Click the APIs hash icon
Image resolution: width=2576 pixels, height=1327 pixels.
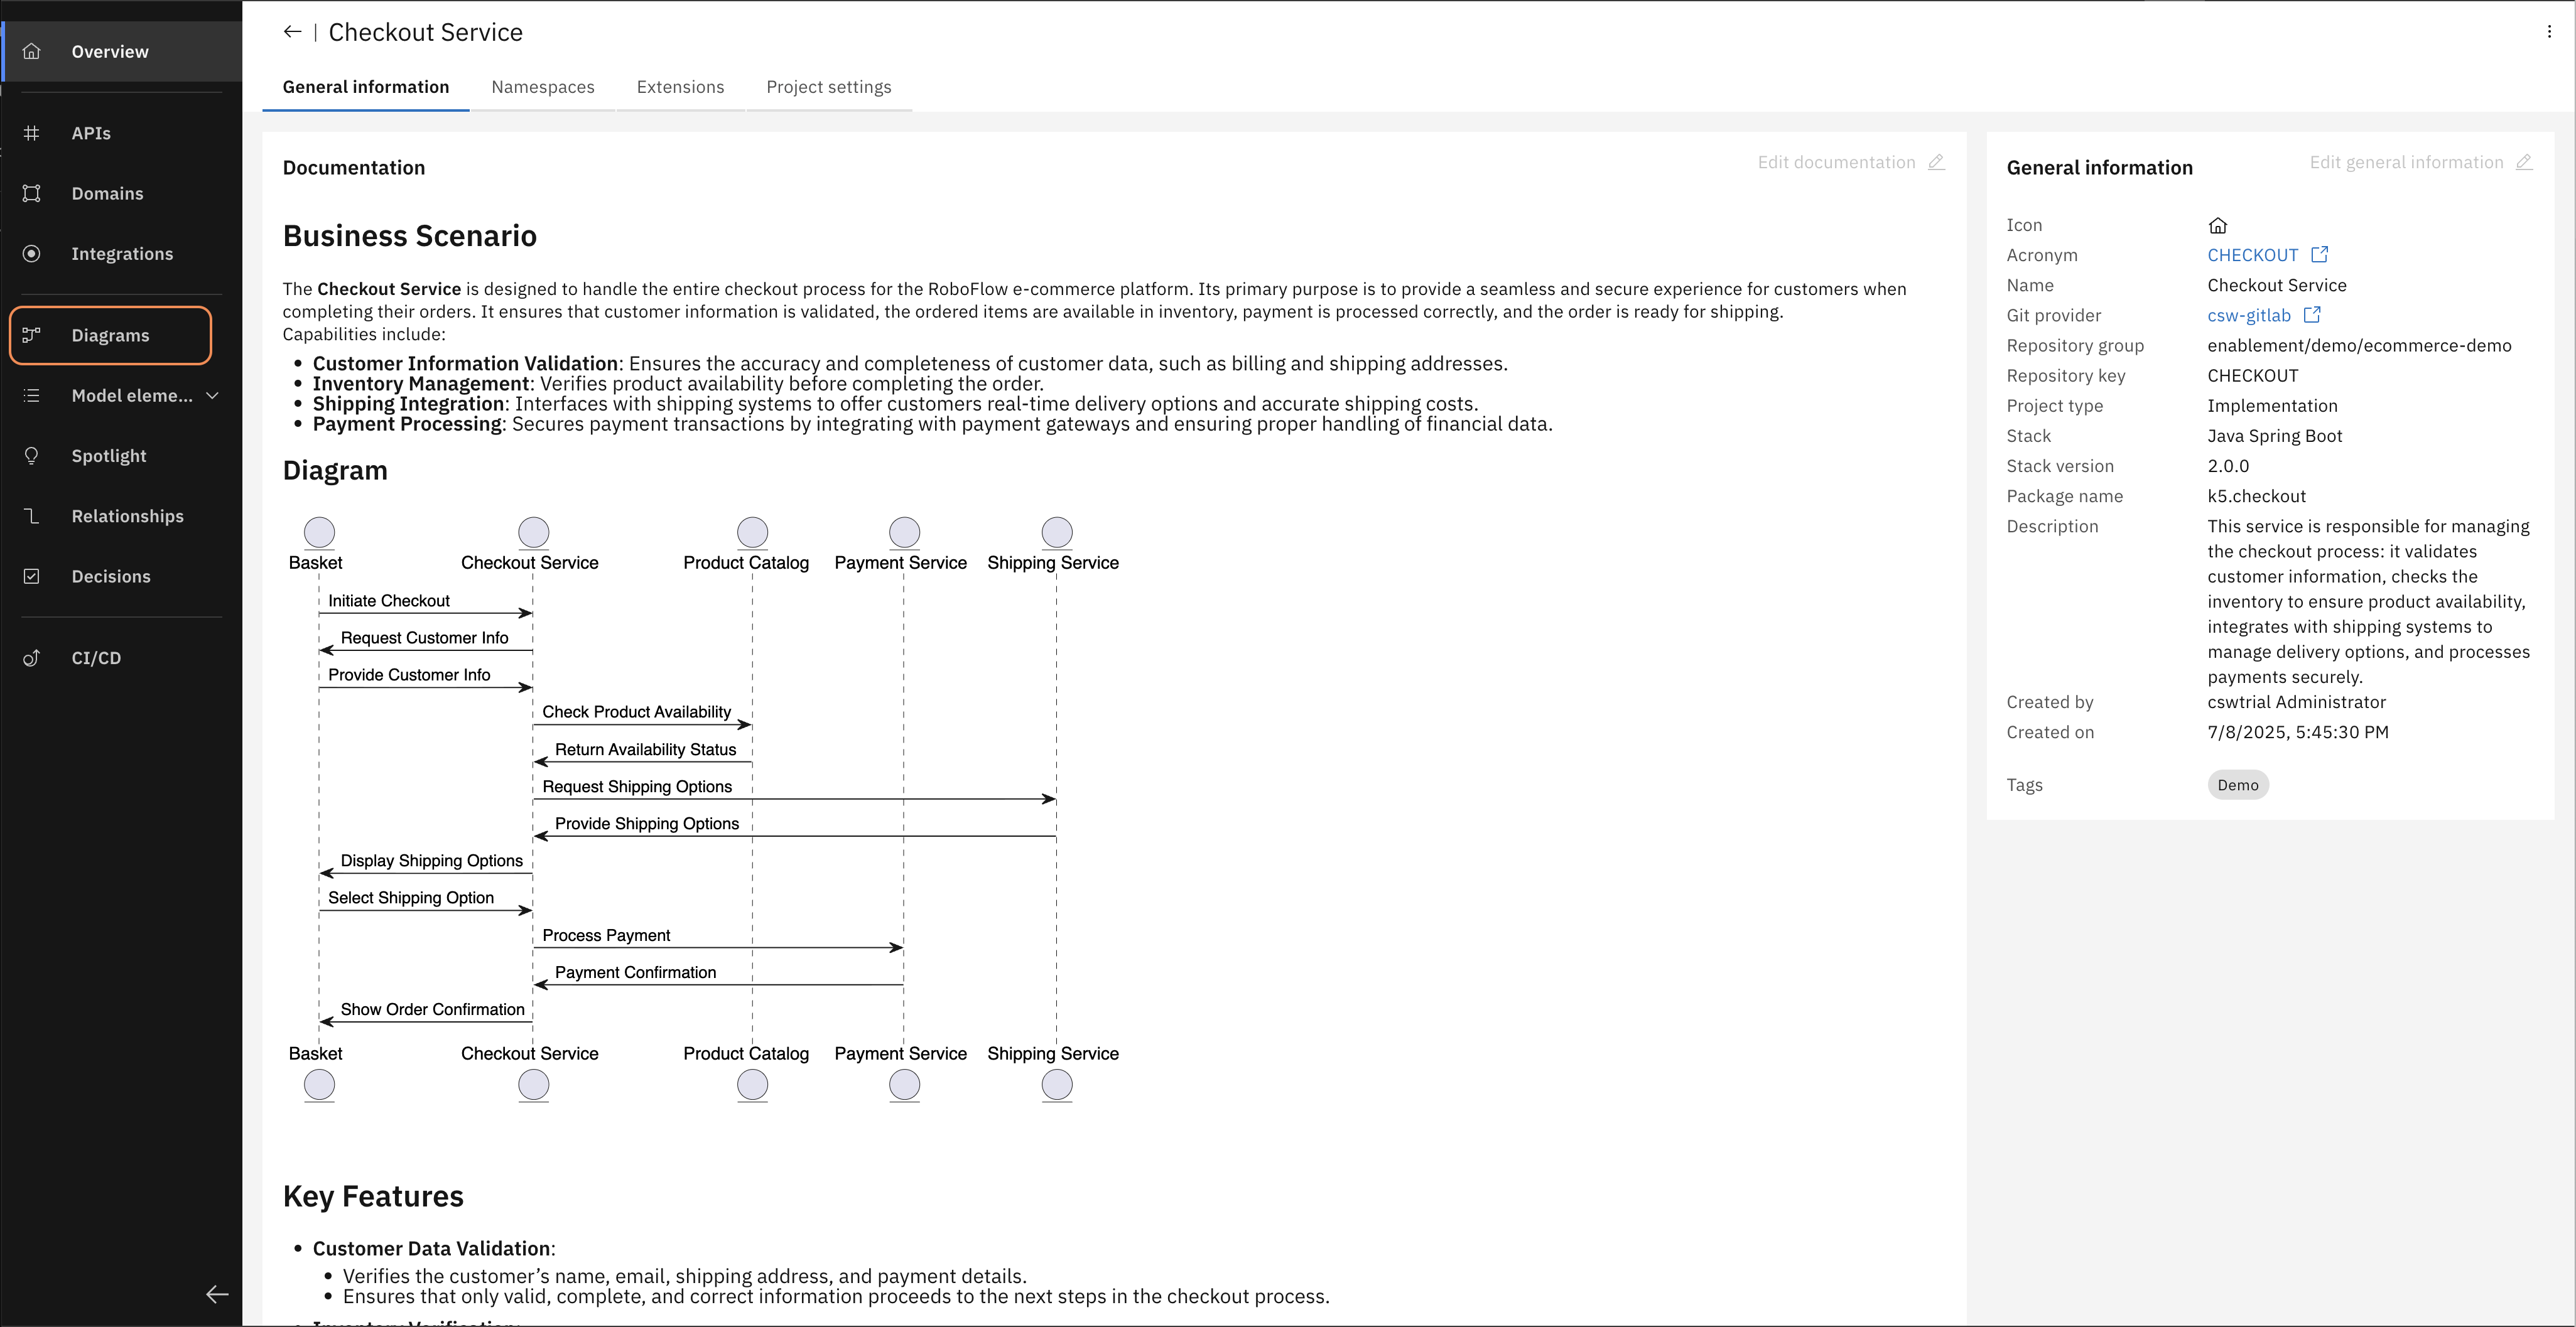tap(32, 133)
